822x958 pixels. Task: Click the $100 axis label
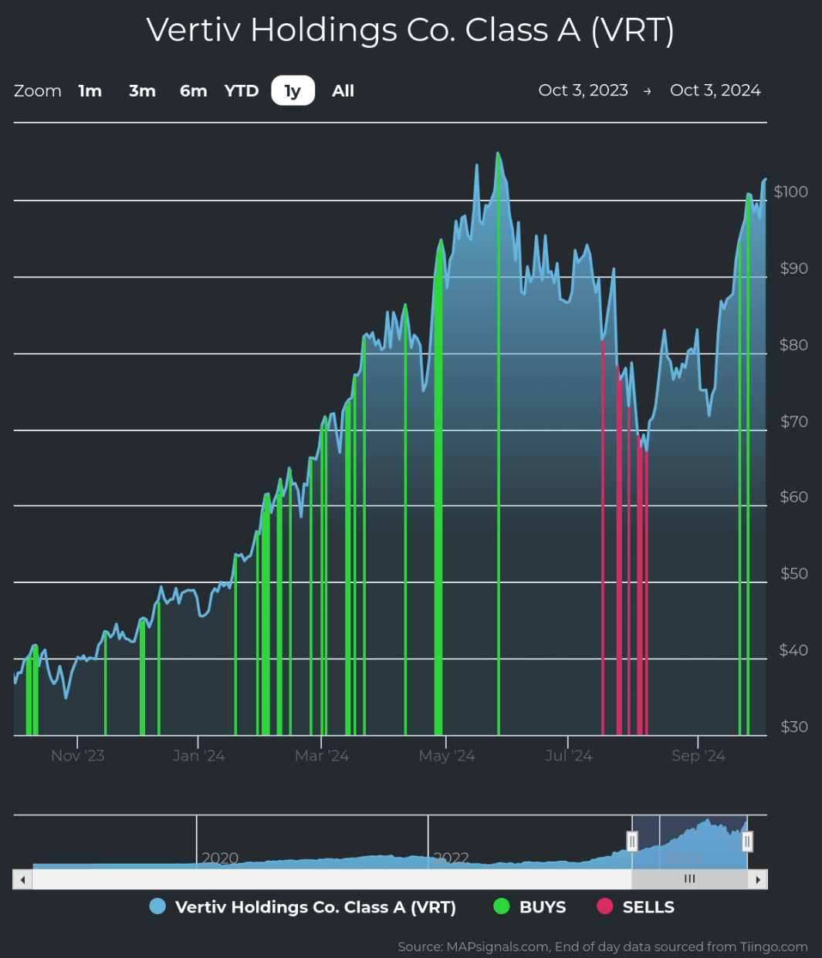point(791,191)
